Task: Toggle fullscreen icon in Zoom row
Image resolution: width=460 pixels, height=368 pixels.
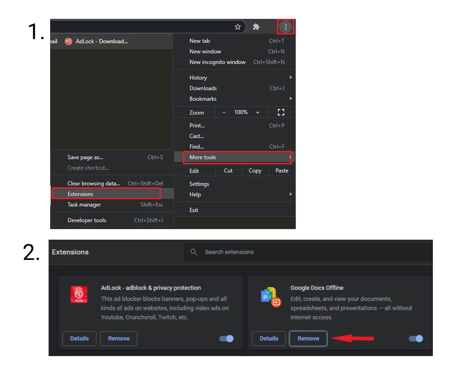Action: [x=281, y=112]
